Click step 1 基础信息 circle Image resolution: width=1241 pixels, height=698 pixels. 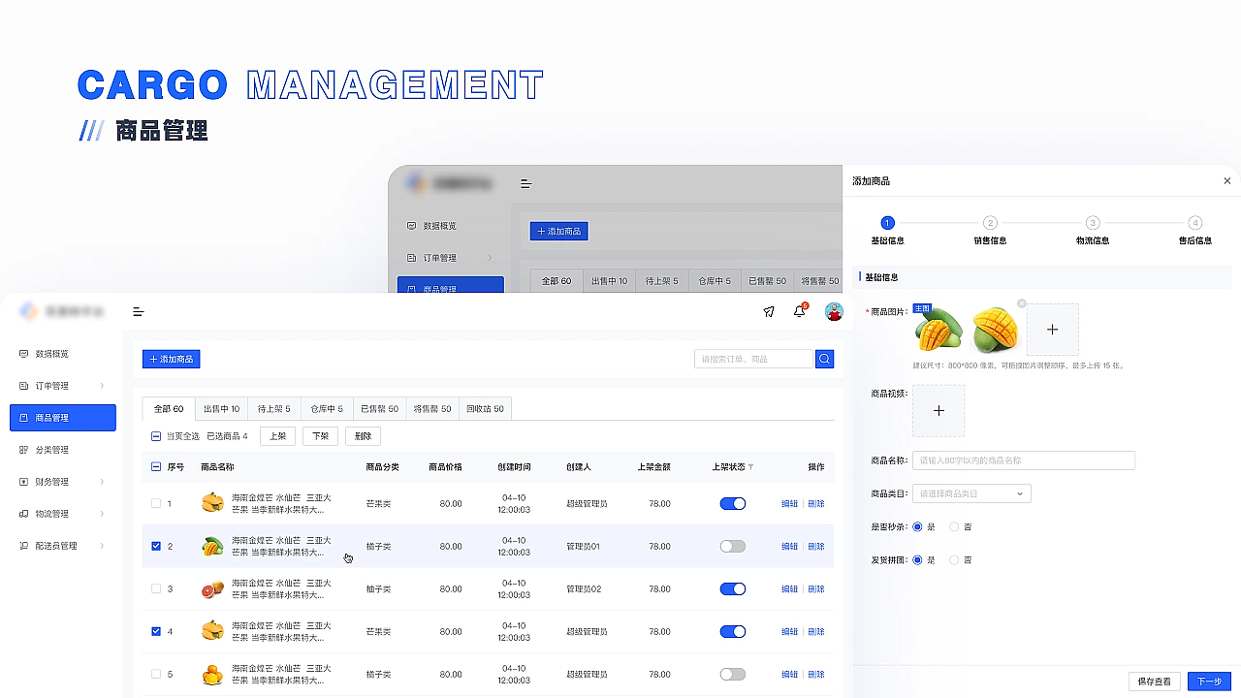pyautogui.click(x=887, y=223)
